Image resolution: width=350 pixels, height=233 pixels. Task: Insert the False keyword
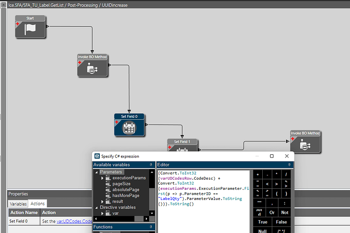[x=281, y=222]
